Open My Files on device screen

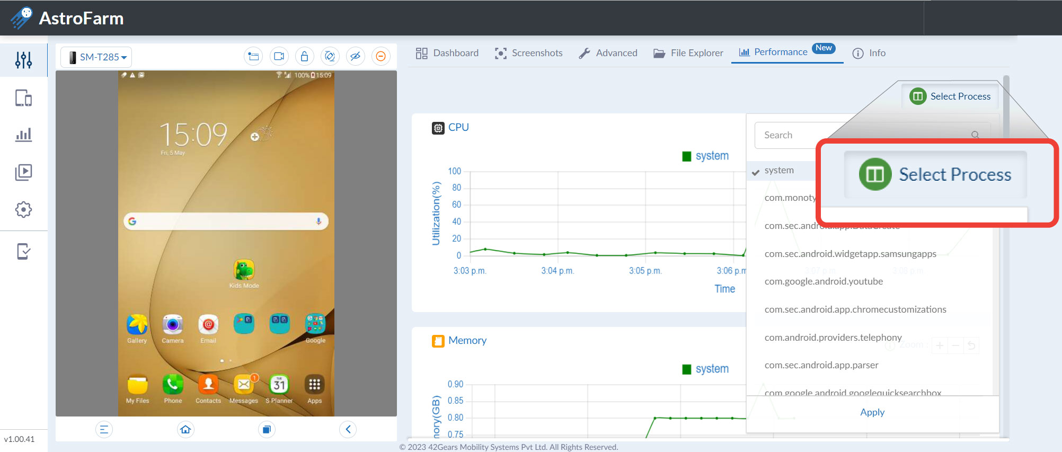[x=137, y=389]
